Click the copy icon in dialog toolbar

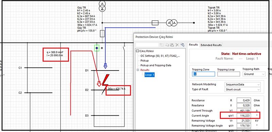167,45
